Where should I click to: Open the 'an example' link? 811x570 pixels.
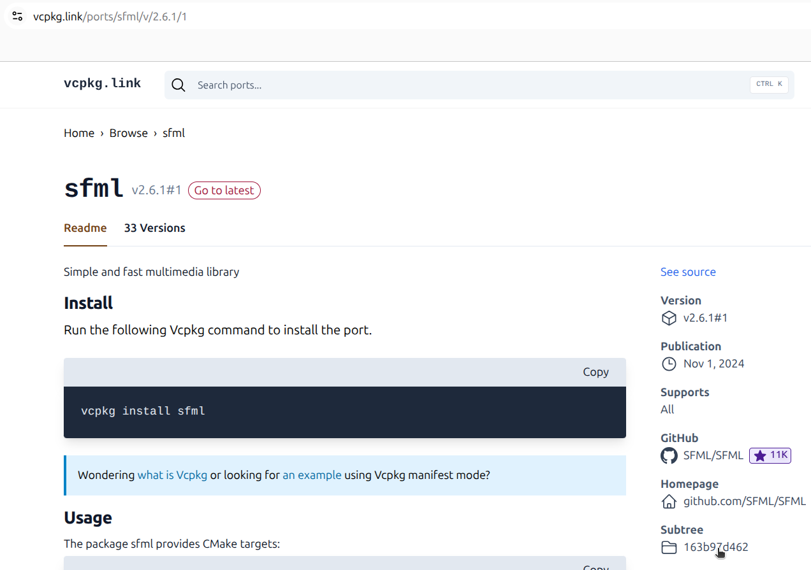(312, 475)
